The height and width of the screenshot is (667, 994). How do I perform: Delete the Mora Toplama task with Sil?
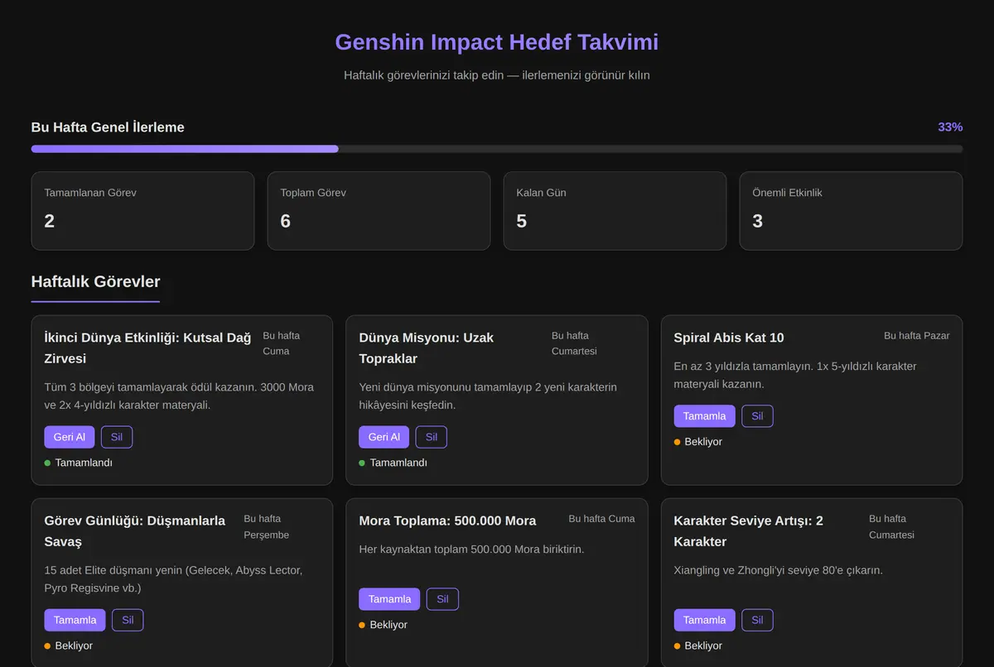[442, 599]
